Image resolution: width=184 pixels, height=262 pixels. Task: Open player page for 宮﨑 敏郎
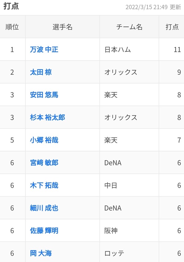[44, 163]
